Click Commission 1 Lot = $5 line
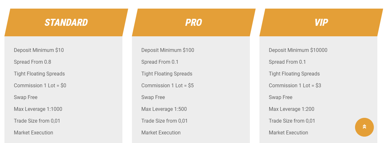The width and height of the screenshot is (392, 143). (x=168, y=85)
